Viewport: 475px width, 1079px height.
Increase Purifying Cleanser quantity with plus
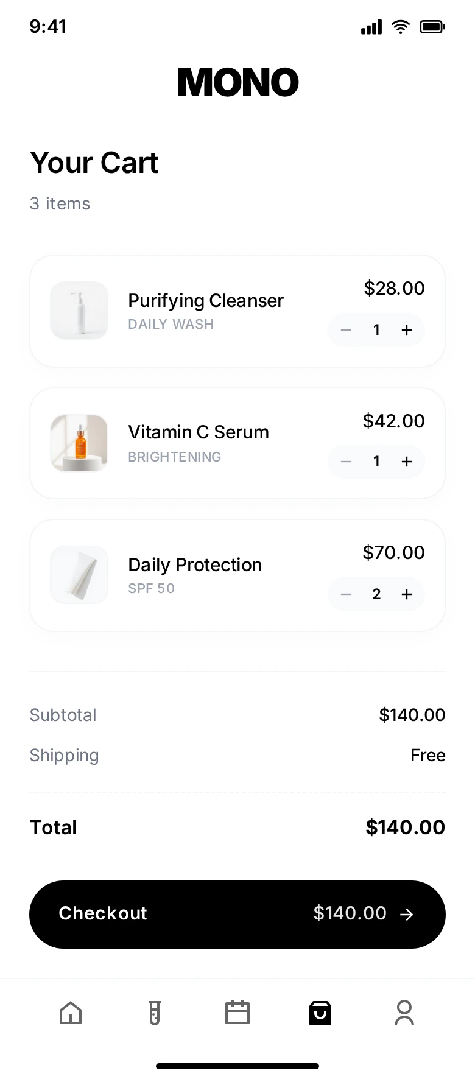coord(407,330)
